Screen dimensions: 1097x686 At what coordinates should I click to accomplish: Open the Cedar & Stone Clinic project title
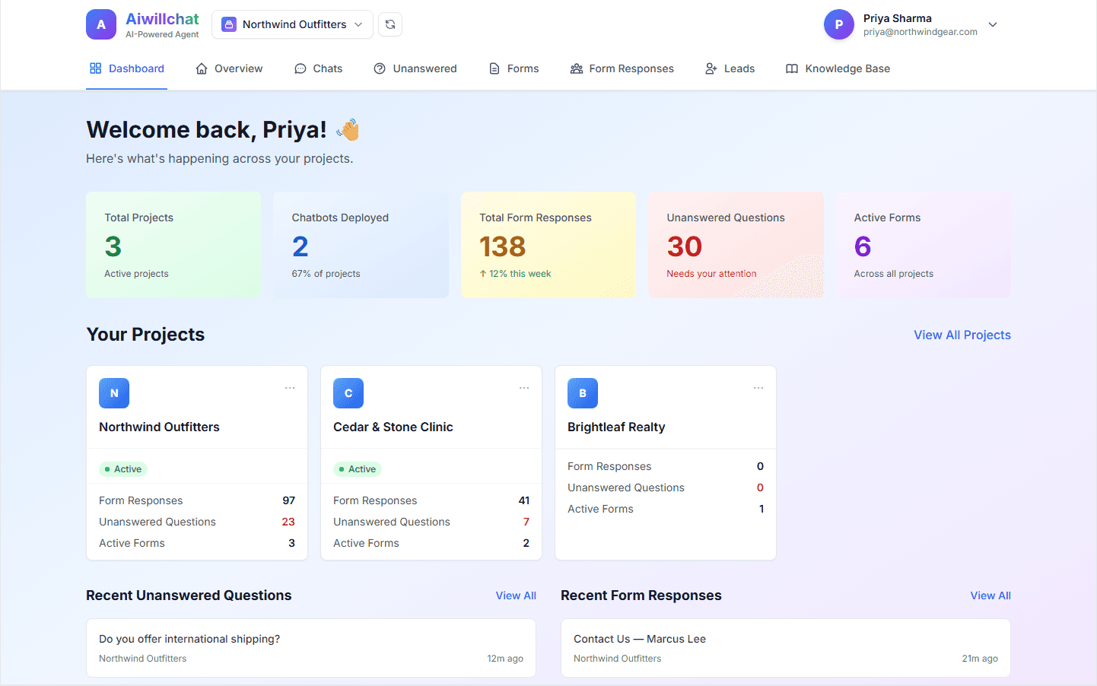(x=393, y=427)
